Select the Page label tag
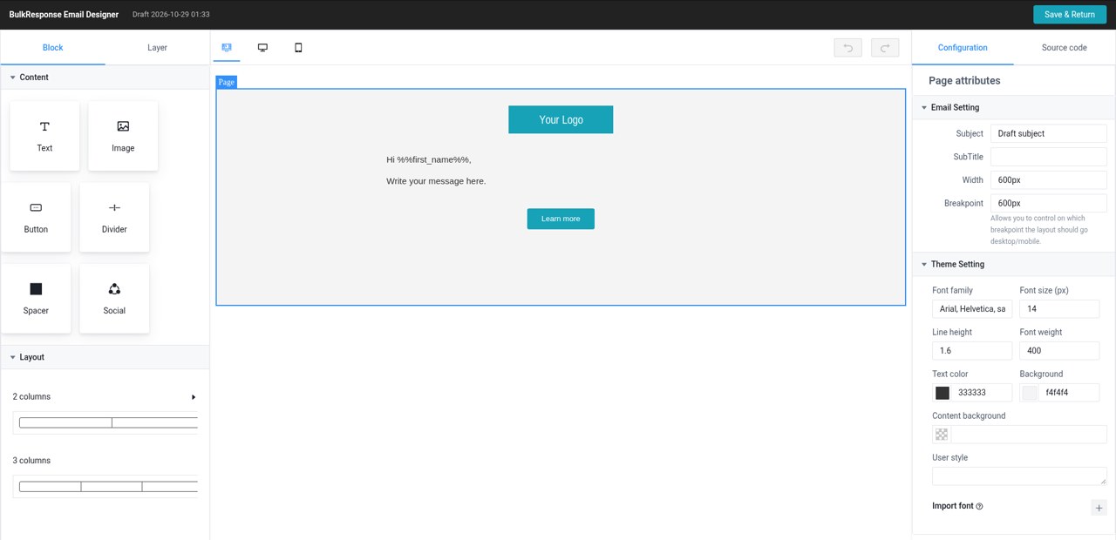The image size is (1116, 540). pos(227,82)
